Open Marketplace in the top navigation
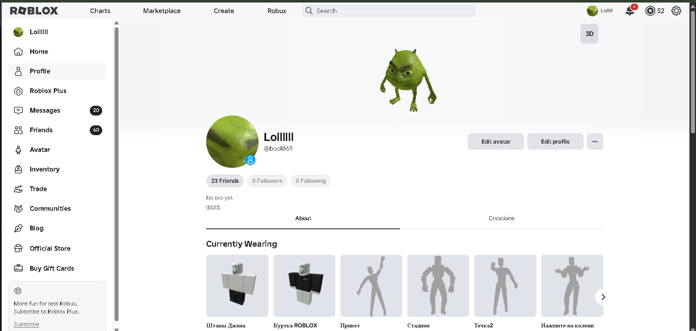The height and width of the screenshot is (331, 696). pyautogui.click(x=162, y=11)
